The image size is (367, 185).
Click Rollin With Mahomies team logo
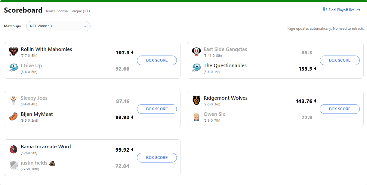(x=14, y=52)
